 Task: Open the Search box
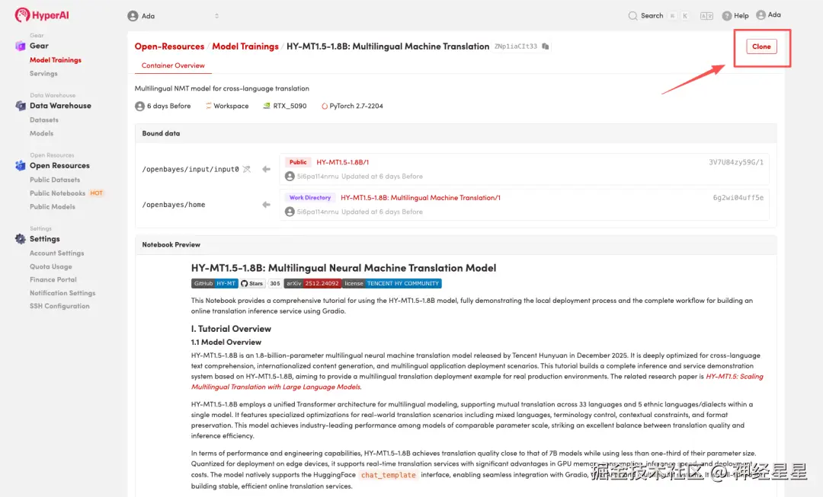(x=658, y=16)
